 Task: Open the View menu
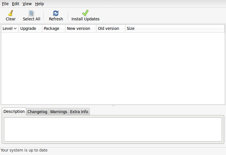(27, 4)
